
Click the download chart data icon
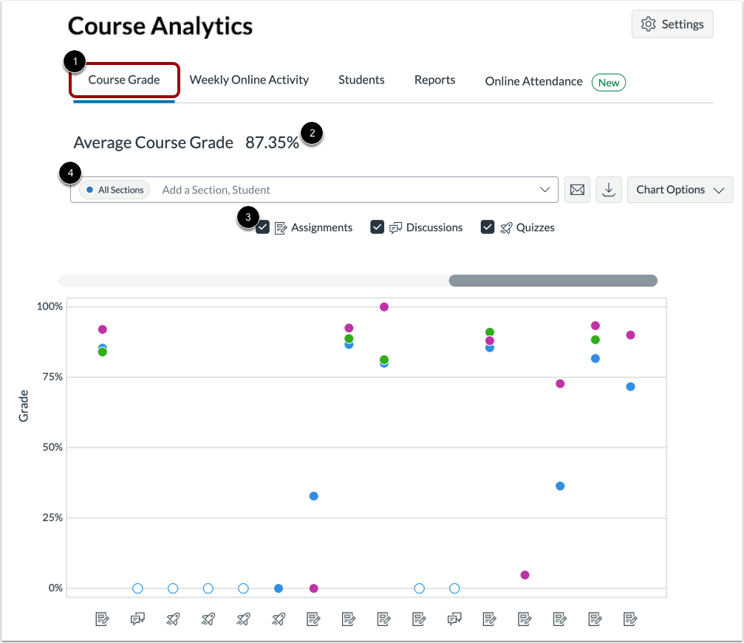pyautogui.click(x=608, y=190)
